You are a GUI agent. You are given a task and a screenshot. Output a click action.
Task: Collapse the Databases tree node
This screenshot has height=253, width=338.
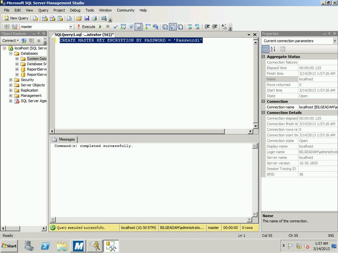(11, 53)
